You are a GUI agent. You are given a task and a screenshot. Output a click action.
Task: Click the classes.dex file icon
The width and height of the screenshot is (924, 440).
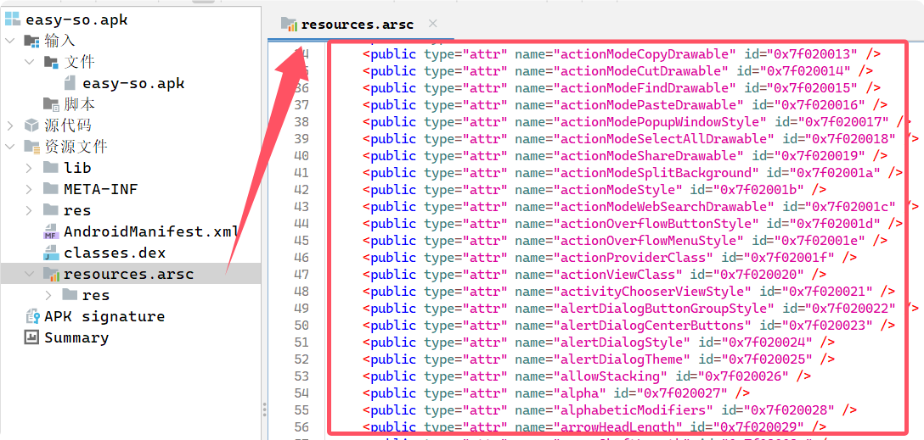click(x=51, y=253)
